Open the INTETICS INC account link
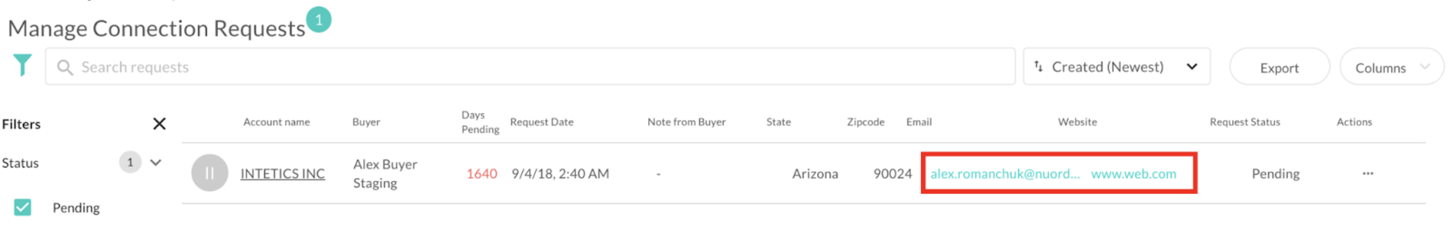The width and height of the screenshot is (1453, 230). click(x=282, y=174)
